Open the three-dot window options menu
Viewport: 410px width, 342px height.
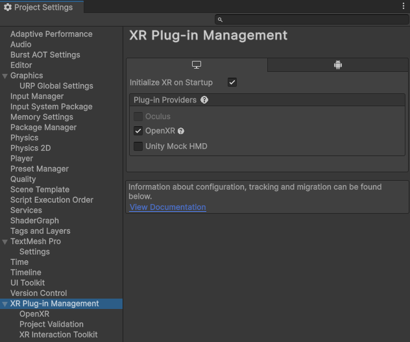(x=404, y=6)
